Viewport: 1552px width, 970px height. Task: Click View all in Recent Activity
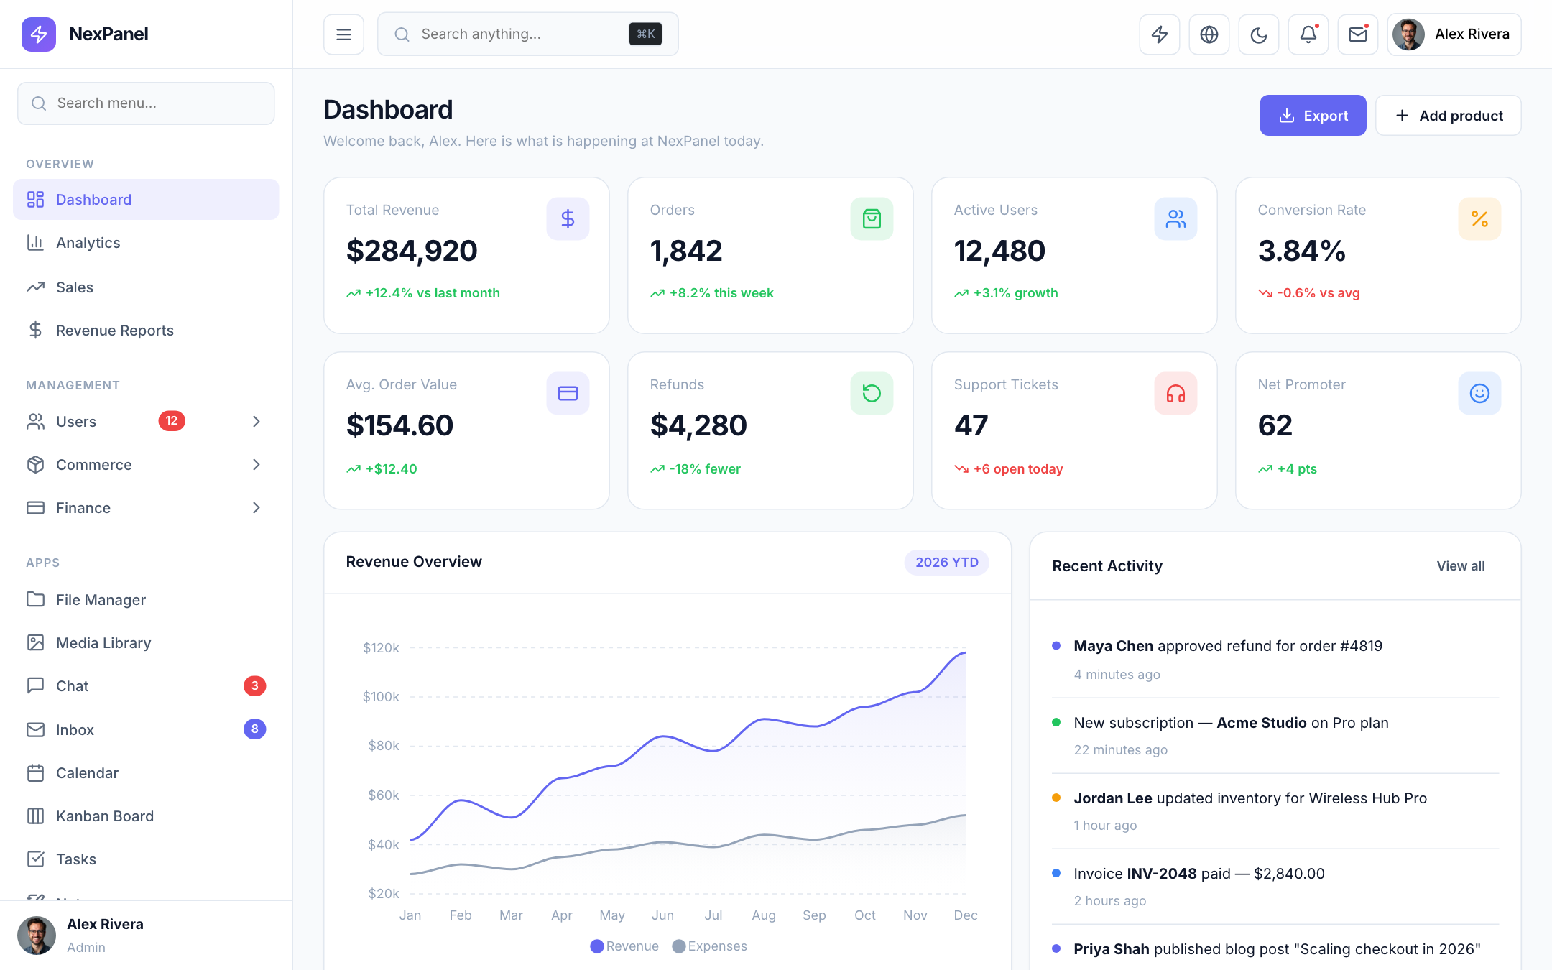pos(1461,565)
